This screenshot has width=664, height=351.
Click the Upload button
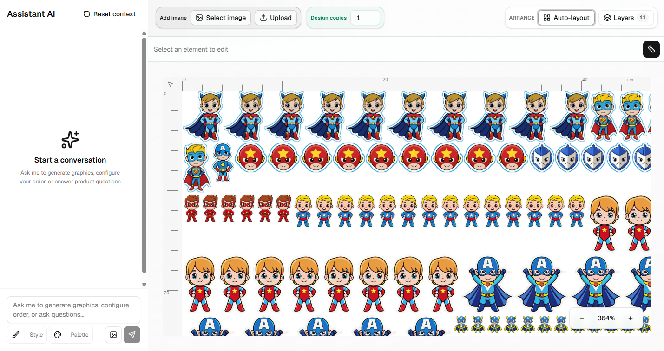tap(276, 18)
